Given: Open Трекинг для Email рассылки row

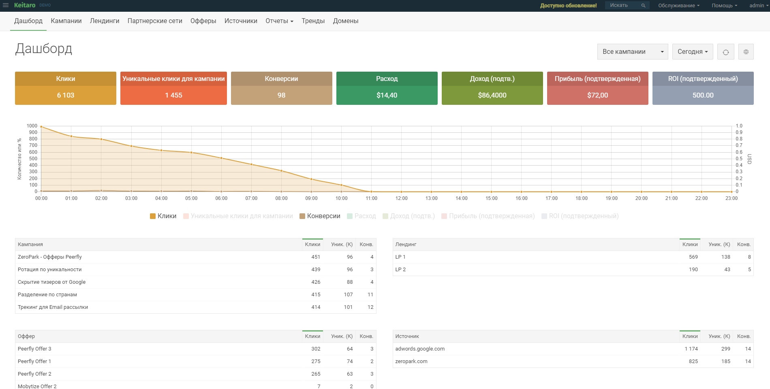Looking at the screenshot, I should [x=196, y=307].
